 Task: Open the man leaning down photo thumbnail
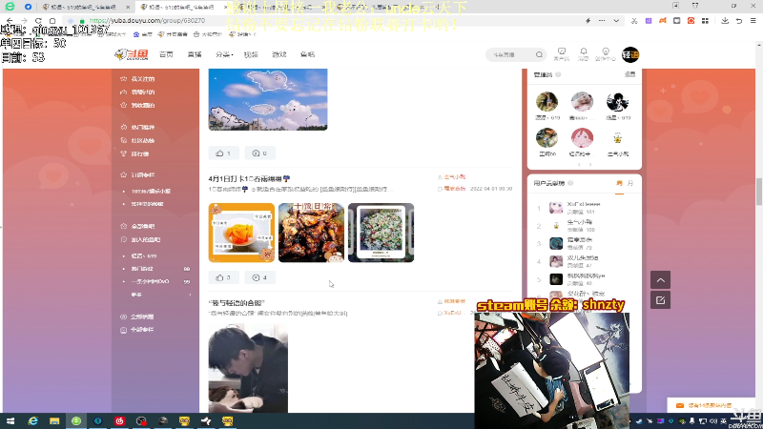248,368
